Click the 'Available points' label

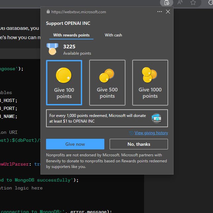[x=77, y=53]
